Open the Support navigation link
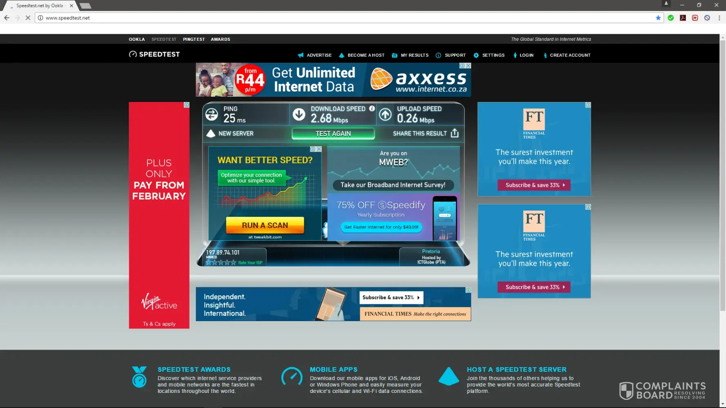 (455, 55)
